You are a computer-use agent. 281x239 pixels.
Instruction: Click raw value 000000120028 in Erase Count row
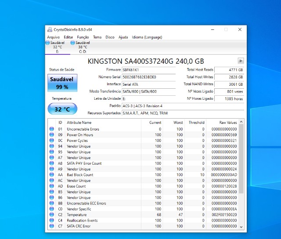(224, 186)
